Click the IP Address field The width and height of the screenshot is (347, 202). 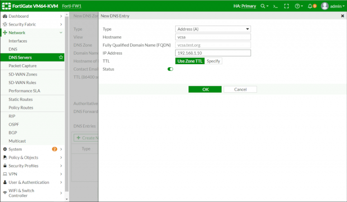pyautogui.click(x=213, y=53)
